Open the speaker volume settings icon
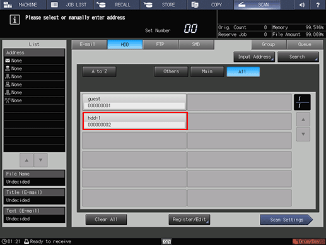 [x=302, y=4]
